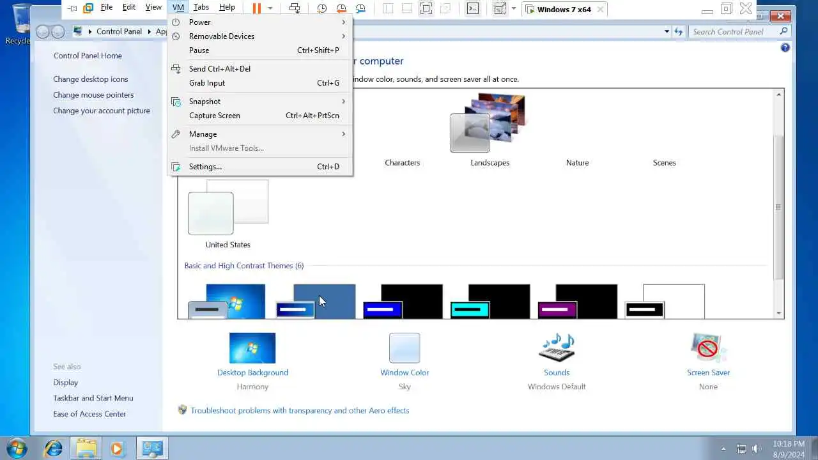Click Troubleshoot problems with transparency link
Screen dimensions: 818x460
pyautogui.click(x=300, y=411)
